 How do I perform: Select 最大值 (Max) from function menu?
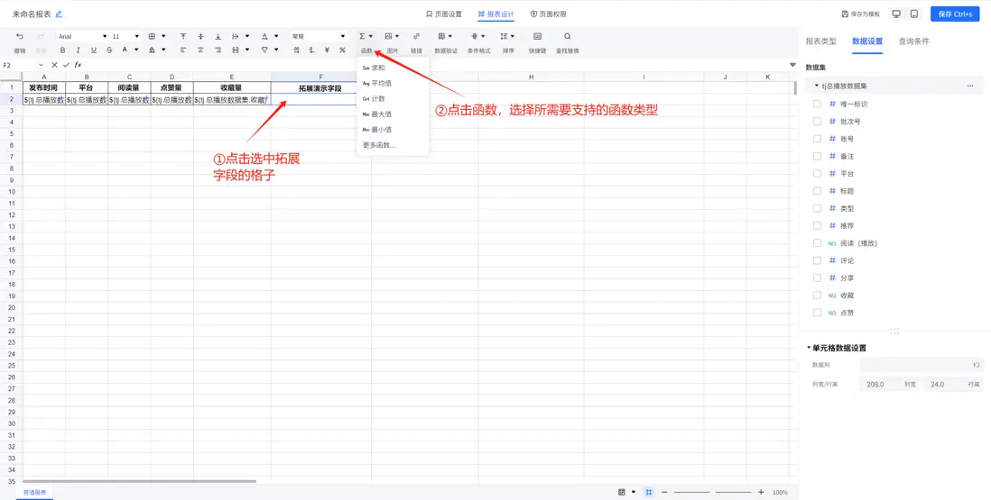coord(393,114)
